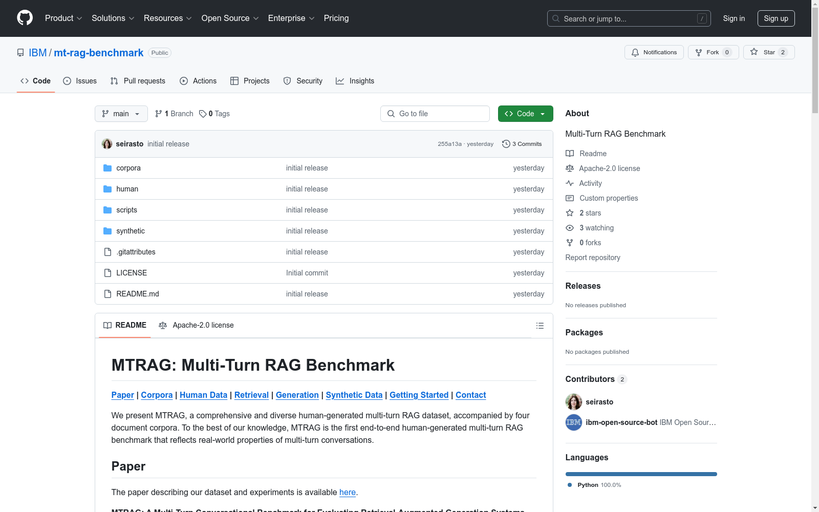The height and width of the screenshot is (512, 819).
Task: Follow the Corpora link in README
Action: [x=157, y=395]
